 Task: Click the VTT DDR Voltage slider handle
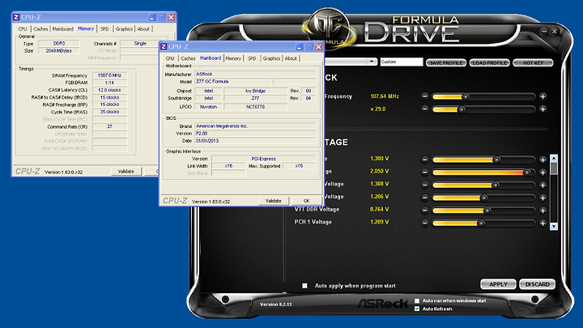[x=487, y=211]
